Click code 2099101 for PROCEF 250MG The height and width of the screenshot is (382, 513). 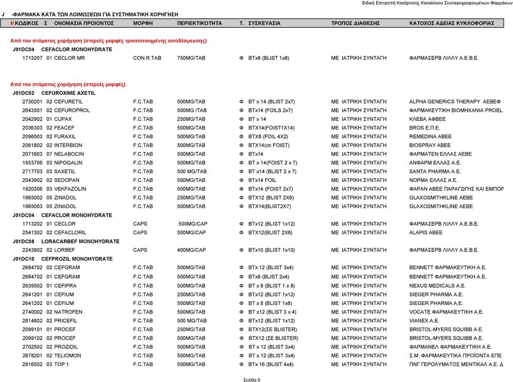(32, 330)
